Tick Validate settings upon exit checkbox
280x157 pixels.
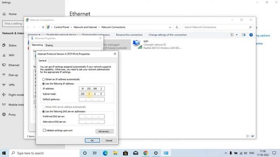44,130
